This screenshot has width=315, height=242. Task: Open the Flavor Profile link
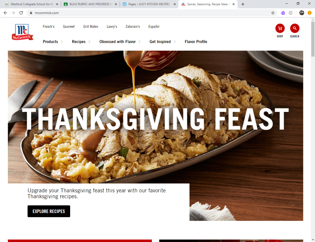pos(196,42)
